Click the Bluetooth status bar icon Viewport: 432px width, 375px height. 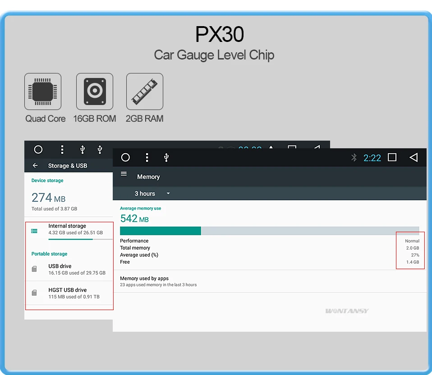point(354,157)
